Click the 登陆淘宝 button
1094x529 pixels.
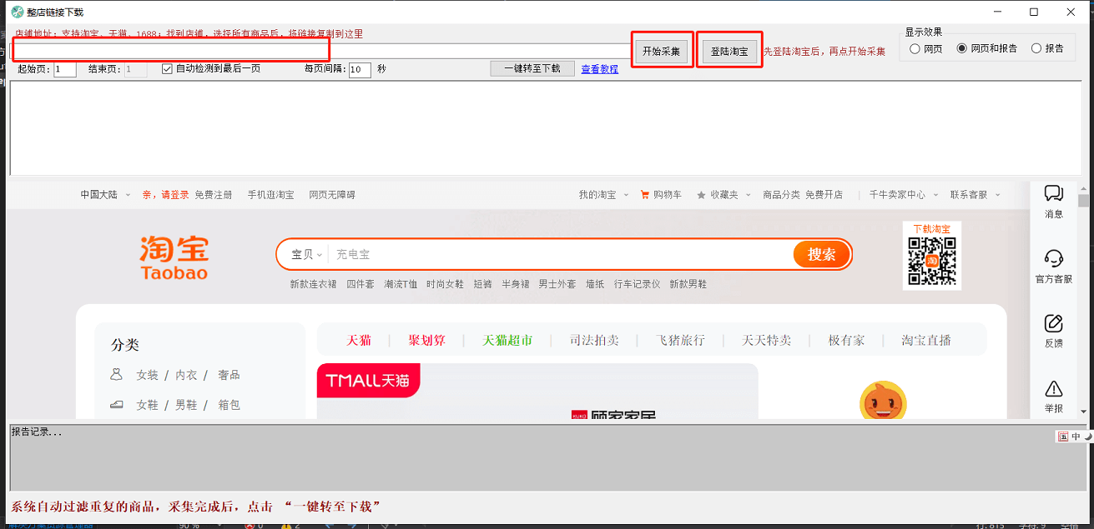point(729,52)
